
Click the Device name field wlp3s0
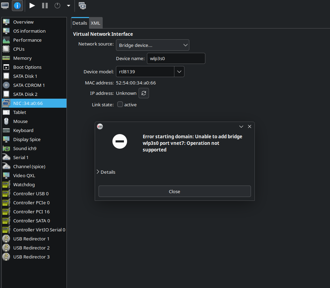pos(176,58)
